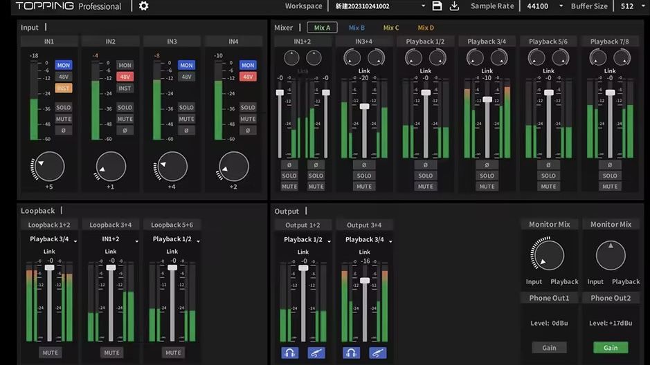Image resolution: width=650 pixels, height=365 pixels.
Task: Mute Loopback 5+6 channel
Action: point(173,353)
